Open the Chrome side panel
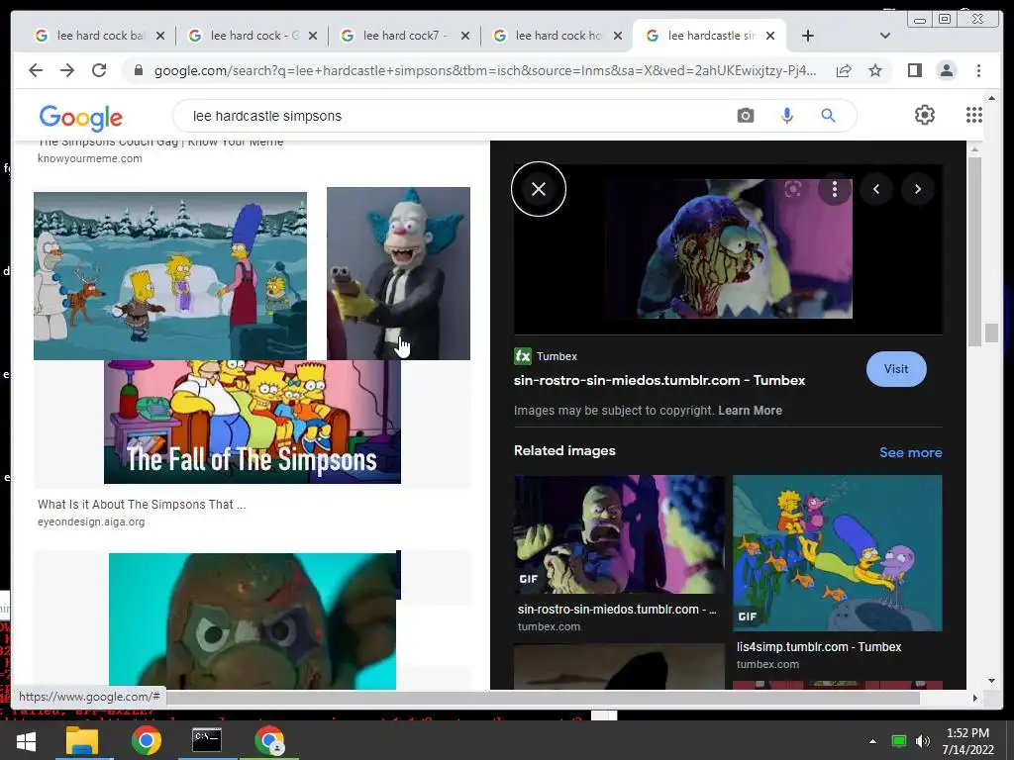 [914, 70]
